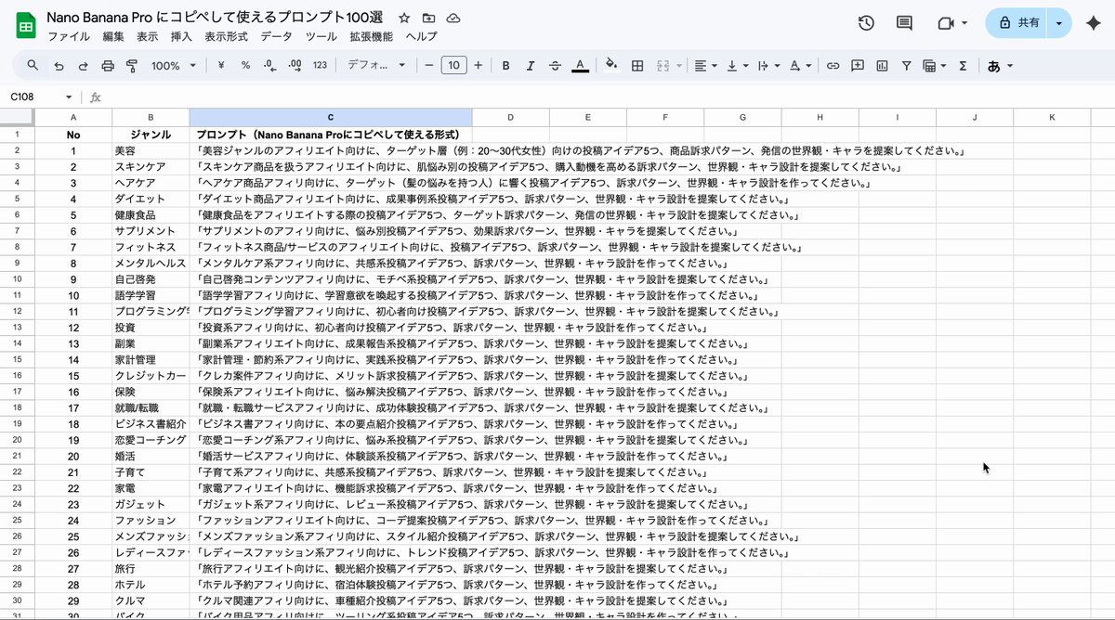1115x620 pixels.
Task: Star this spreadsheet document
Action: pos(404,19)
